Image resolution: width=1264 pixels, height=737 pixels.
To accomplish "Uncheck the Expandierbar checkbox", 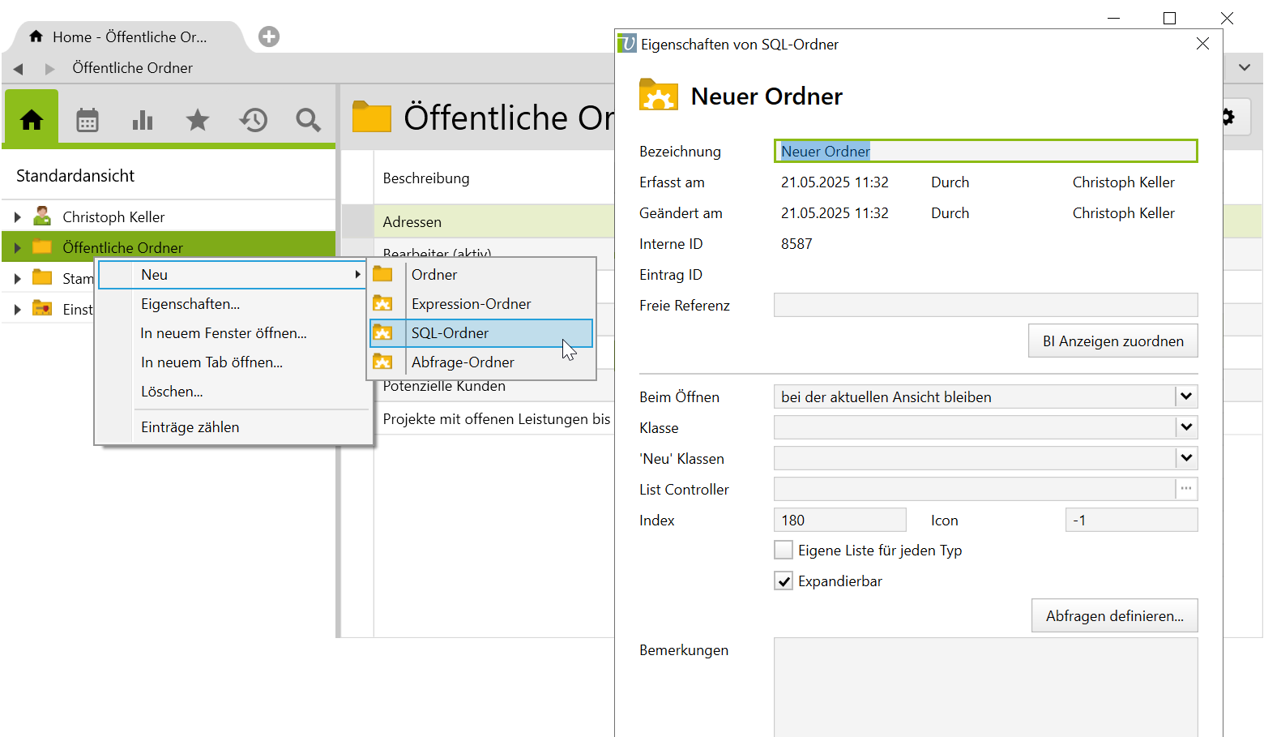I will click(x=784, y=581).
